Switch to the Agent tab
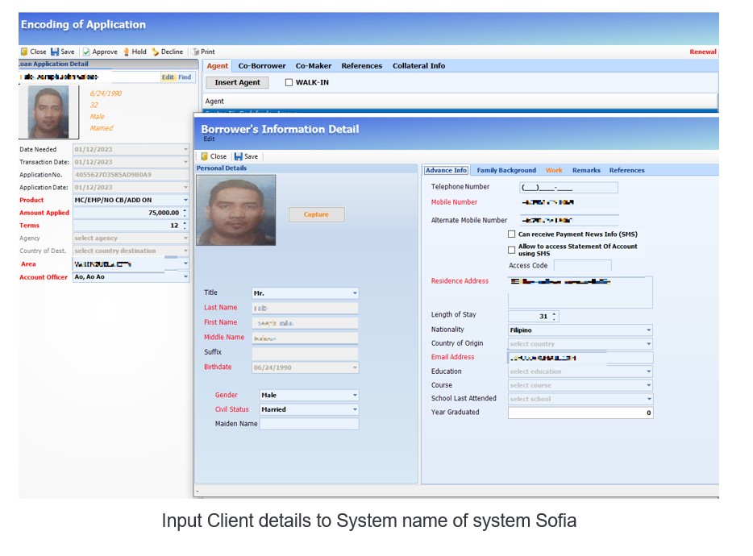 click(218, 66)
